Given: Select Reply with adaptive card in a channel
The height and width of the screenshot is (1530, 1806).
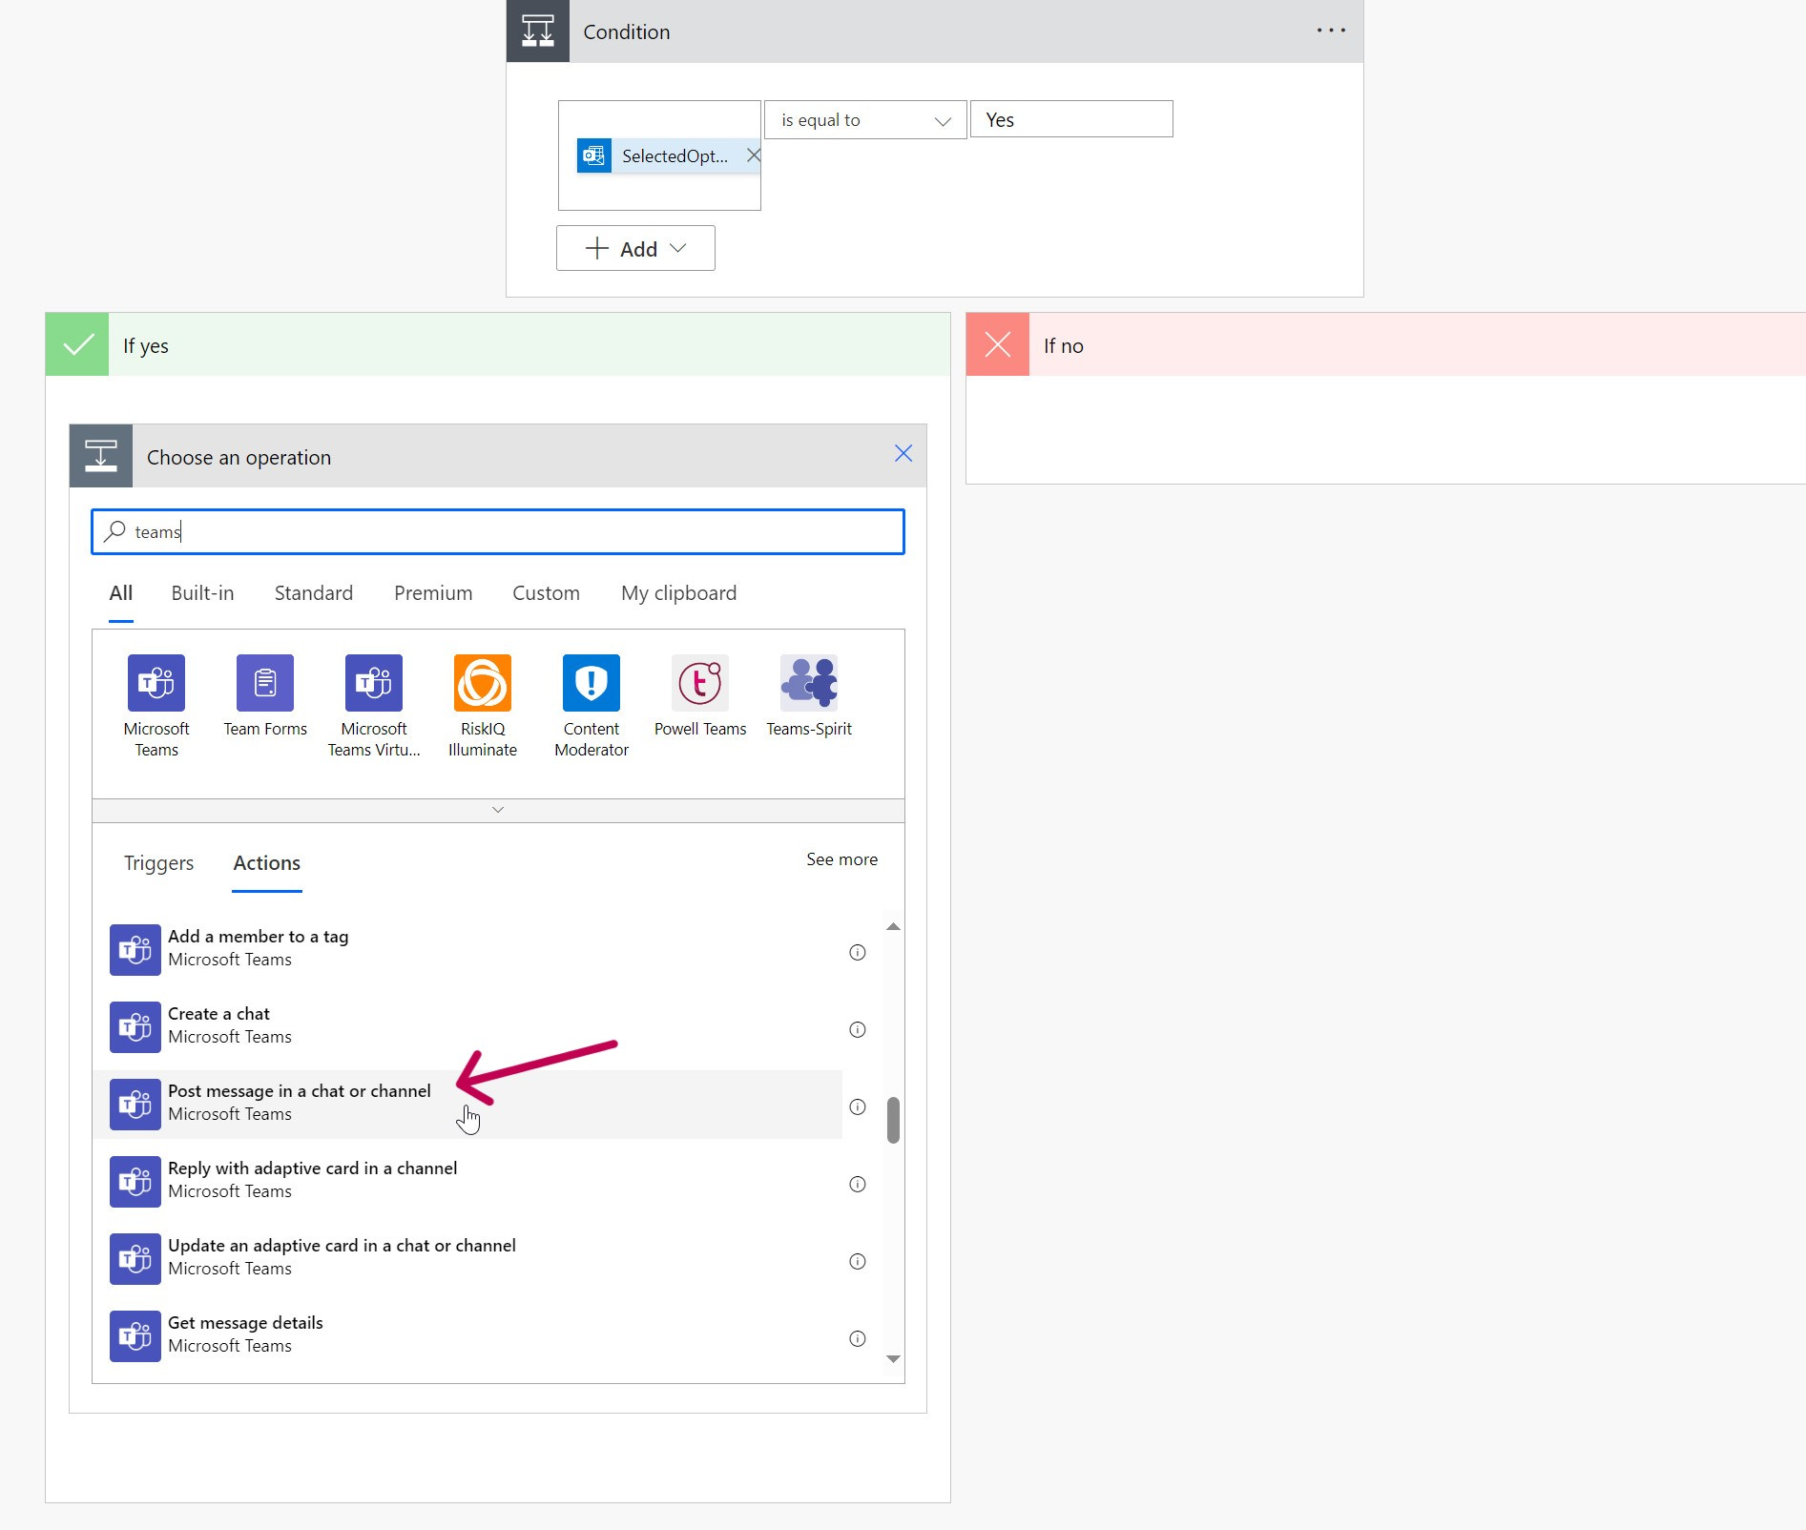Looking at the screenshot, I should tap(467, 1181).
